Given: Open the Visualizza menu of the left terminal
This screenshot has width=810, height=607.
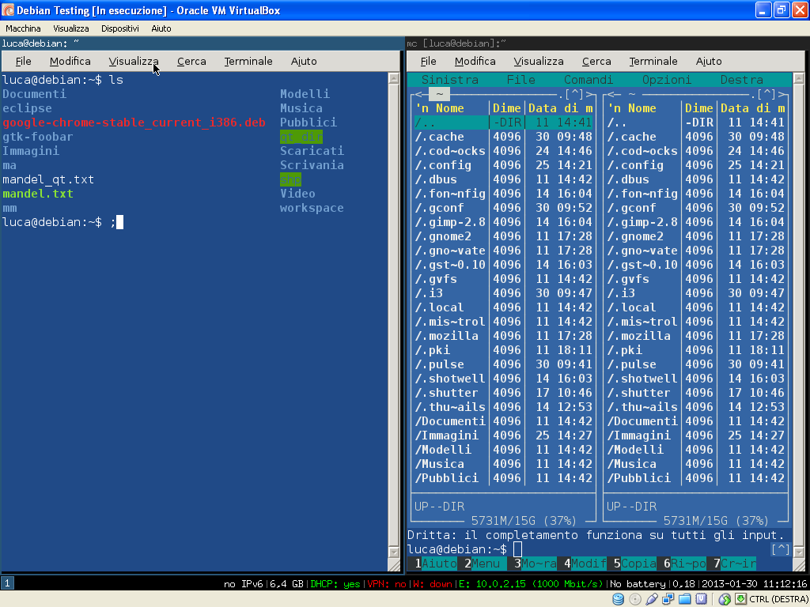Looking at the screenshot, I should point(133,61).
